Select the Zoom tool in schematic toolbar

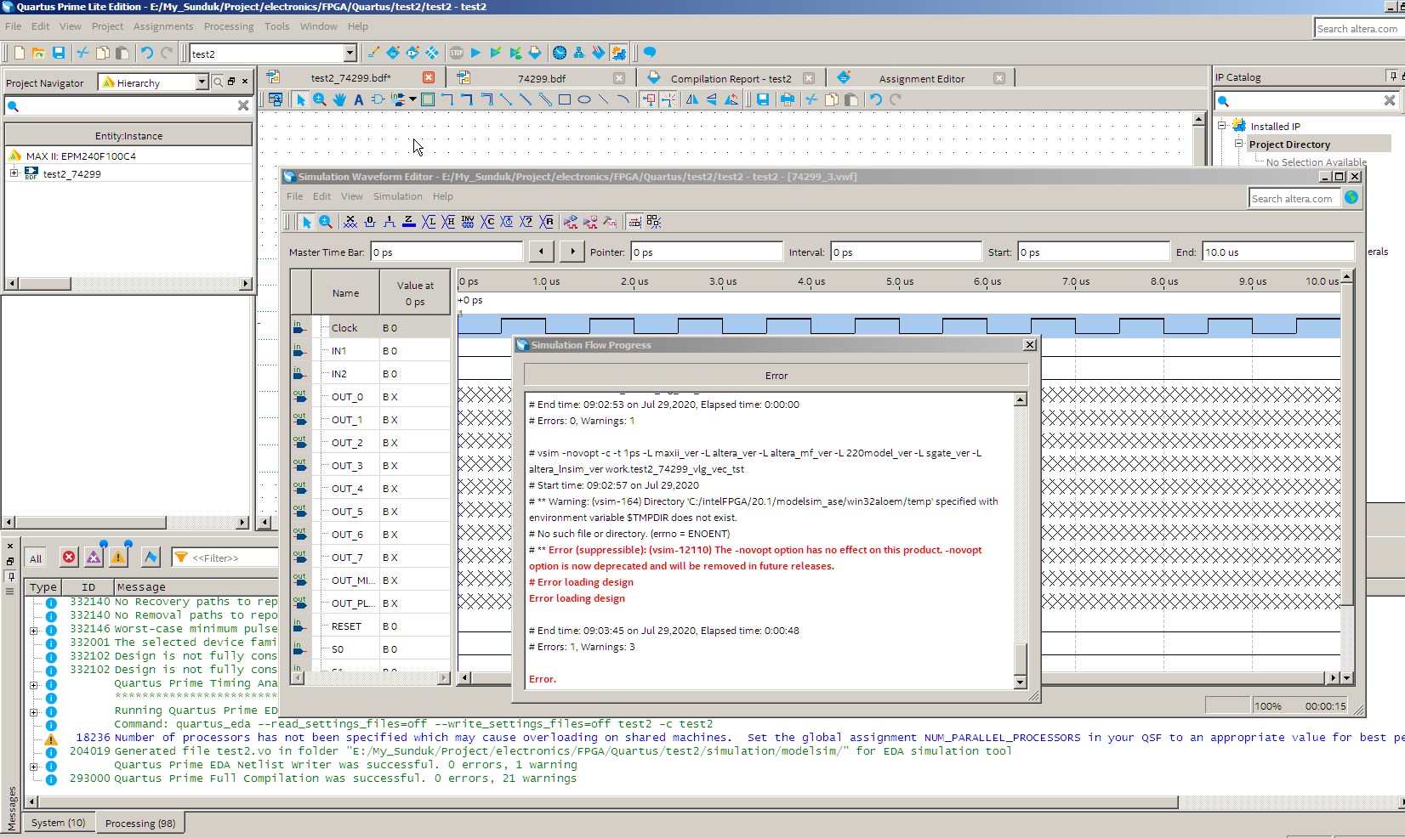point(320,99)
